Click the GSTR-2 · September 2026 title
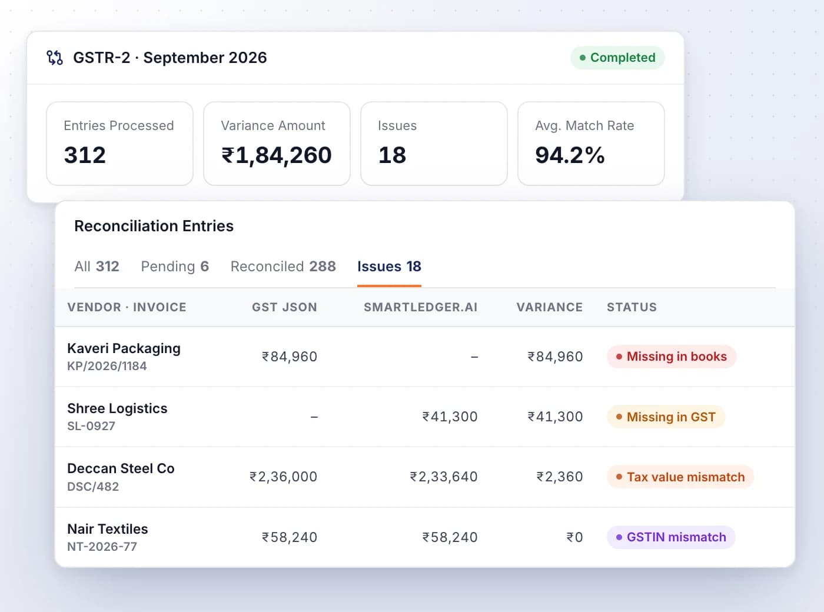The width and height of the screenshot is (824, 612). (x=170, y=58)
